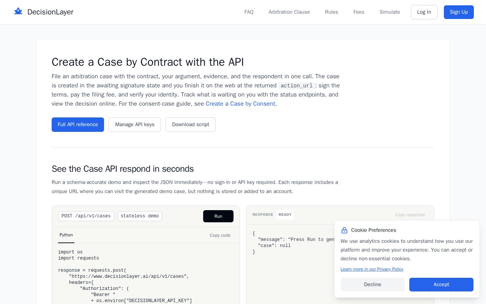Click Copy response in the response panel

point(410,215)
